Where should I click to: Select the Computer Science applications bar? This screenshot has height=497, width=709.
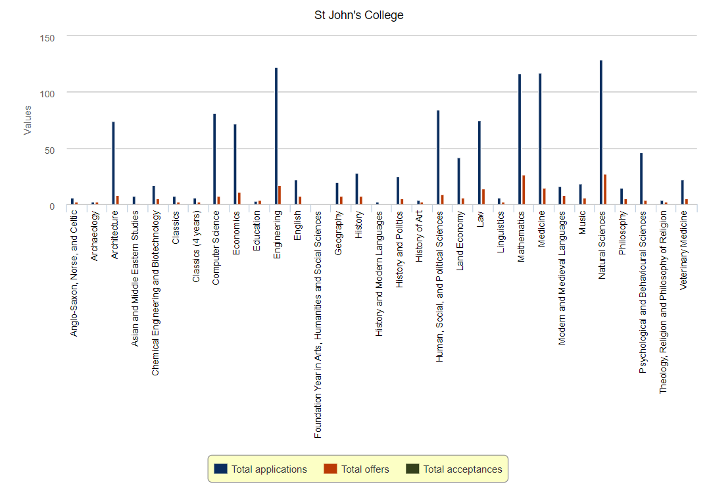tap(215, 159)
